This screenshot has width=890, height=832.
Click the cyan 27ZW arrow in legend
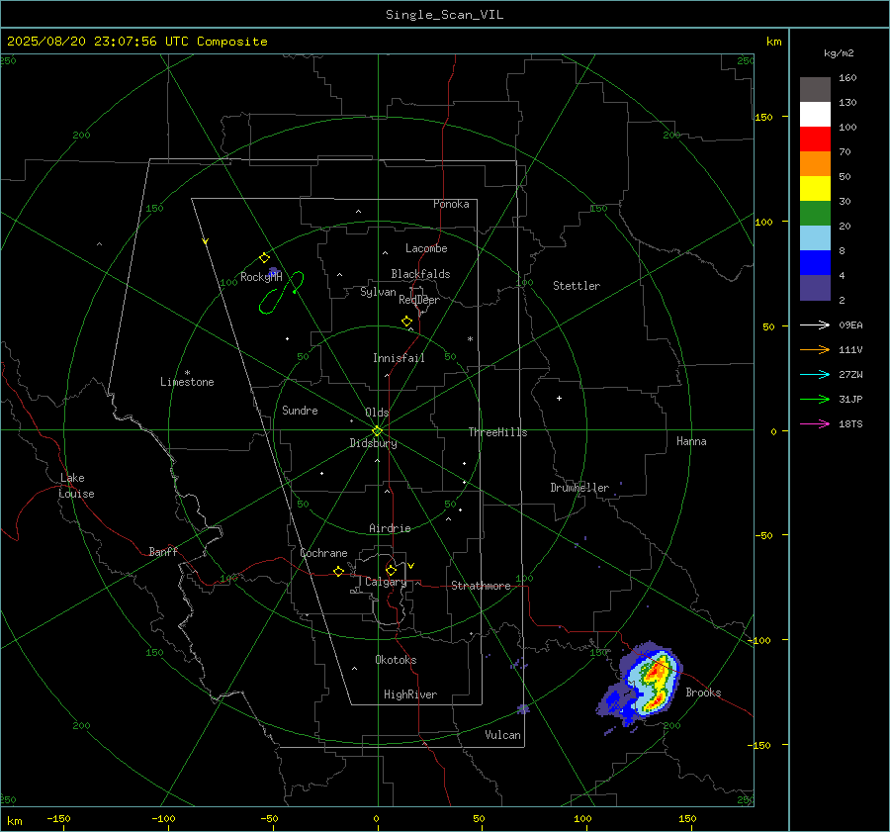815,374
